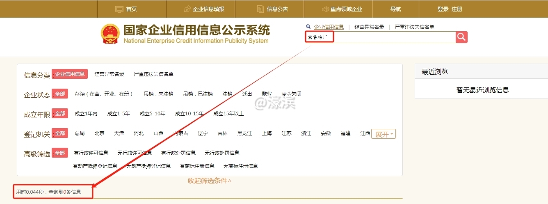548x204 pixels.
Task: Filter by 无行政处罚信息
Action: coord(222,153)
